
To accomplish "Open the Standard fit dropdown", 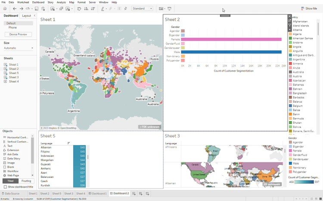I will [x=142, y=9].
